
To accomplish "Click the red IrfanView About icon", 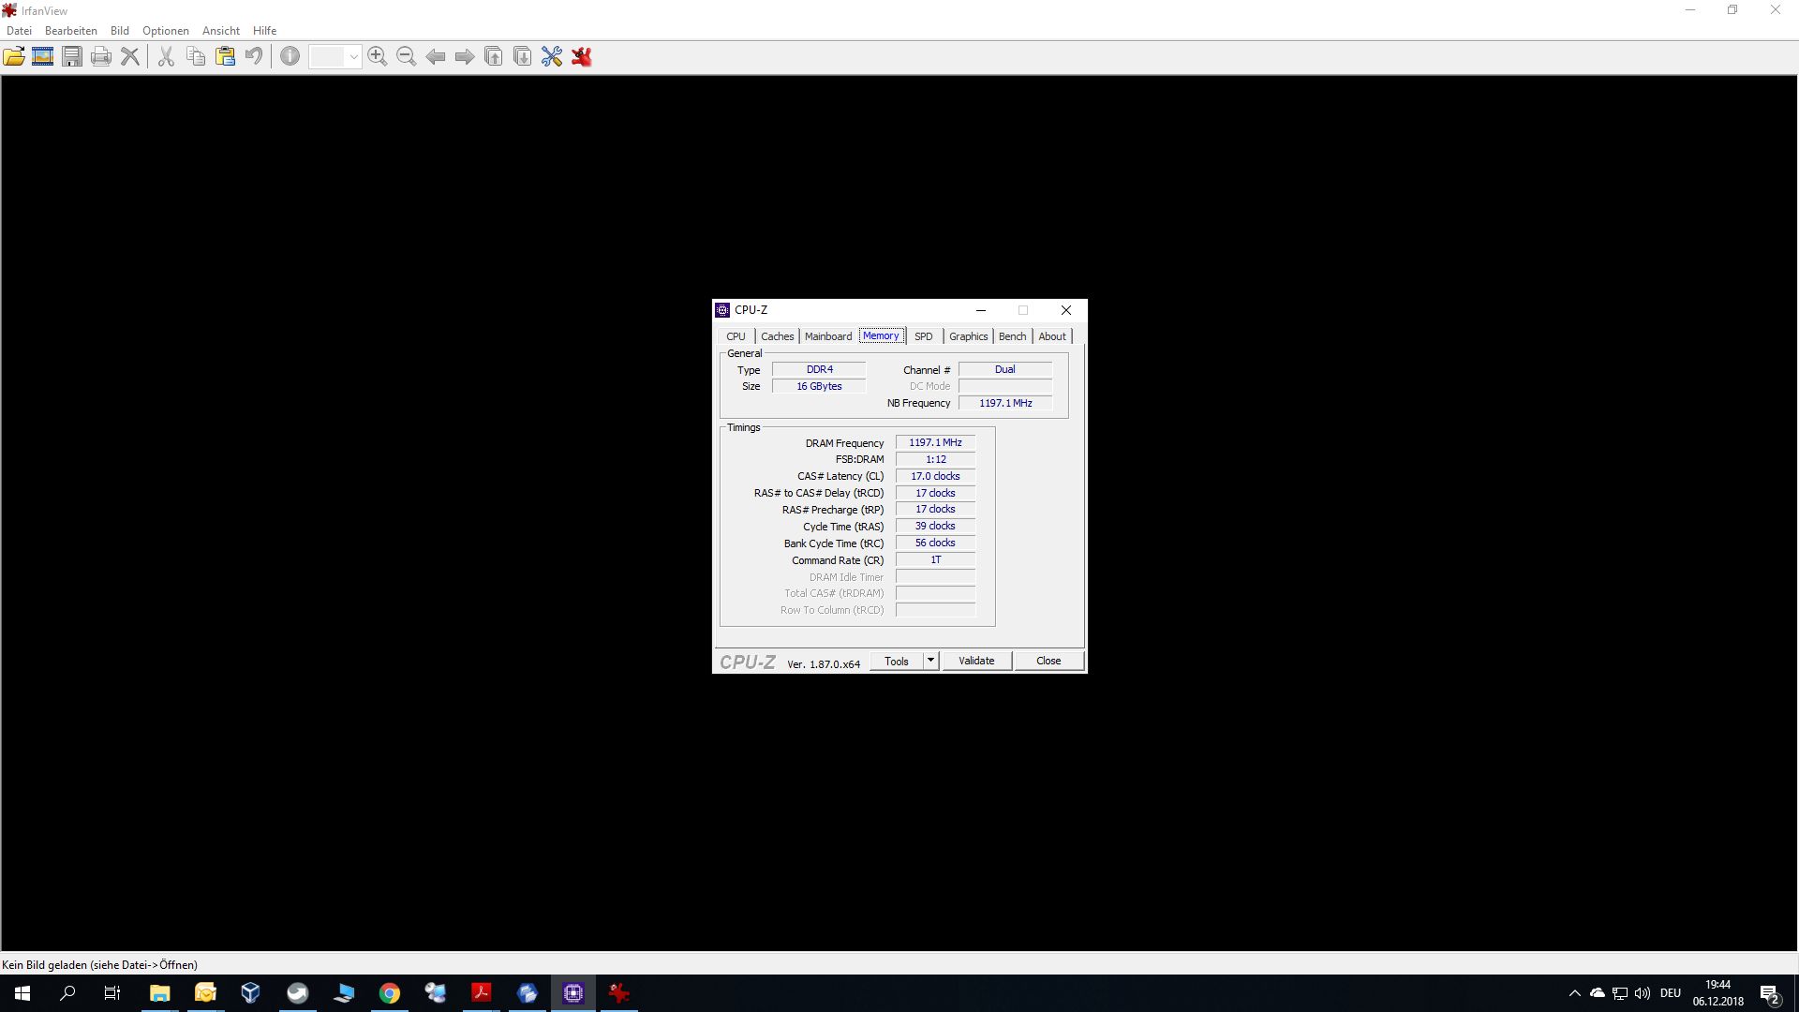I will point(582,57).
